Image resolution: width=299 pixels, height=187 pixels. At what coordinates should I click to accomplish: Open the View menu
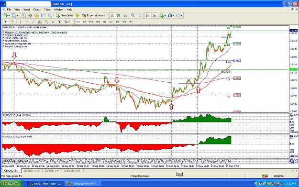click(17, 10)
